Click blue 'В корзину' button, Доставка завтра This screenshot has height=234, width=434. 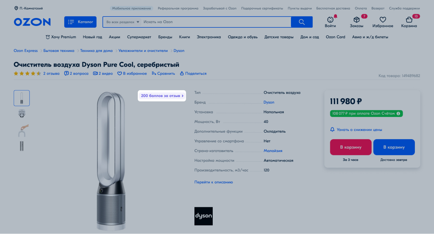[x=394, y=147]
